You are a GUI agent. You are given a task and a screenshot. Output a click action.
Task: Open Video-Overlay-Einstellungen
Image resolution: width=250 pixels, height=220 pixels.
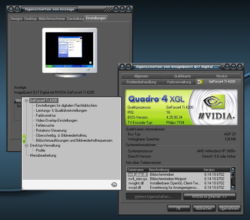[57, 120]
